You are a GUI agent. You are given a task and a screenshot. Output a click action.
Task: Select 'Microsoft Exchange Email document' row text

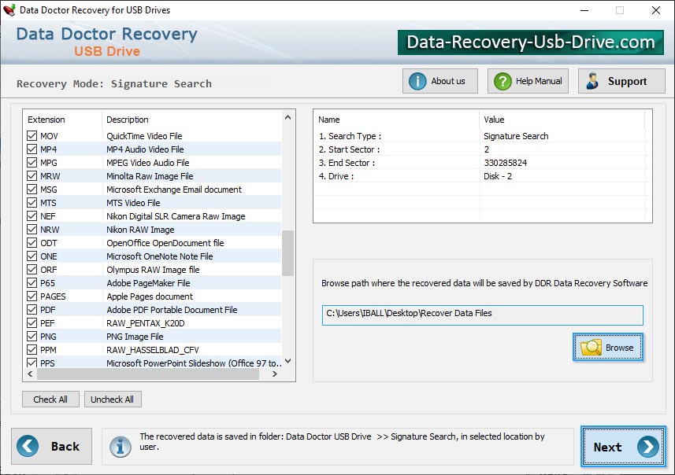[x=174, y=190]
